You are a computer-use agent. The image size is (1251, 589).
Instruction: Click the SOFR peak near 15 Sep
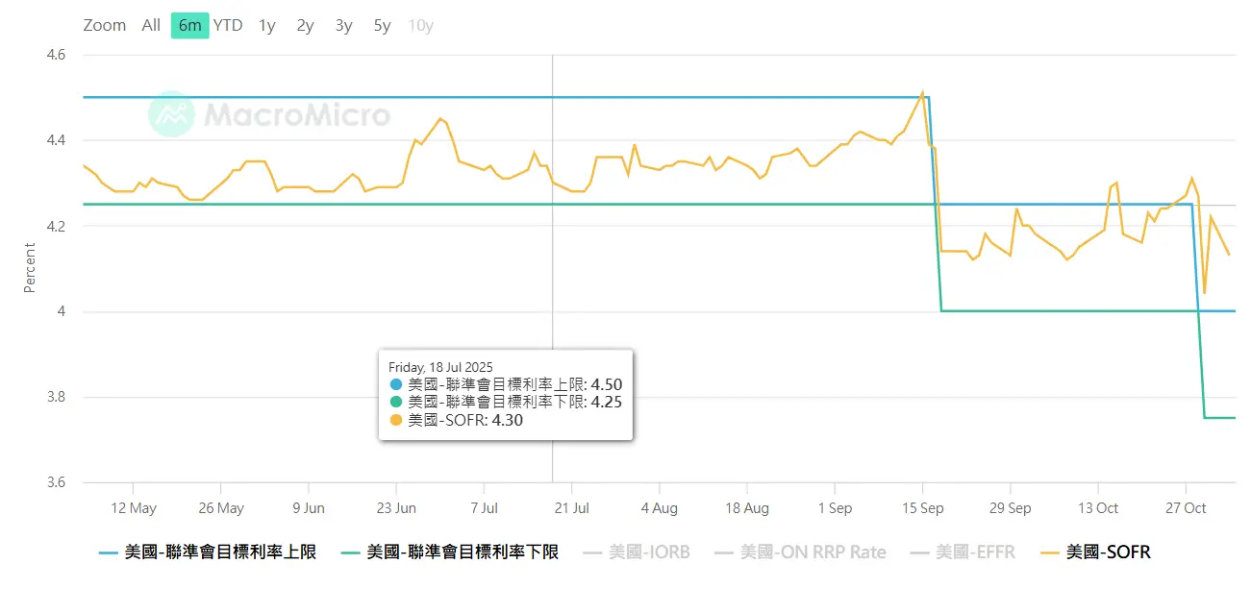click(x=923, y=93)
